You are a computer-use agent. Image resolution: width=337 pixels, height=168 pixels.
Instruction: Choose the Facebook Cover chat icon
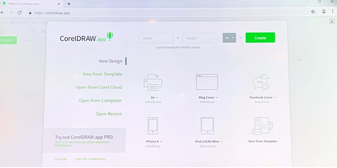click(x=261, y=82)
